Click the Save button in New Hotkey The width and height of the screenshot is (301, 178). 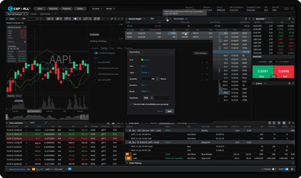(x=169, y=111)
